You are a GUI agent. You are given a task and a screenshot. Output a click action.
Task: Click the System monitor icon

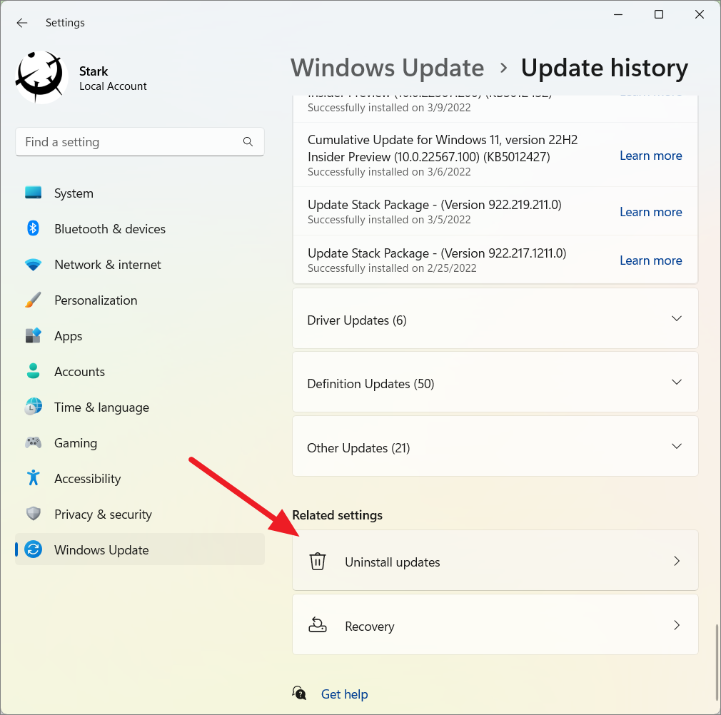[x=33, y=193]
